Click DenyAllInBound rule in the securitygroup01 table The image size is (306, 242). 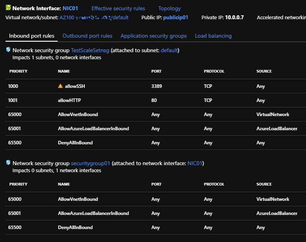pyautogui.click(x=75, y=227)
